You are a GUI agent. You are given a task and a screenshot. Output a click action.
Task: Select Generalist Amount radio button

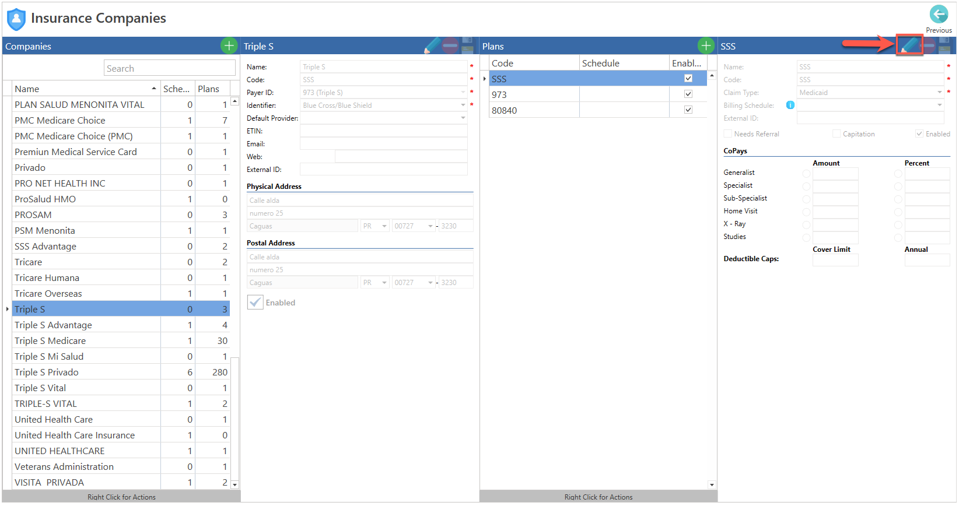click(x=806, y=174)
